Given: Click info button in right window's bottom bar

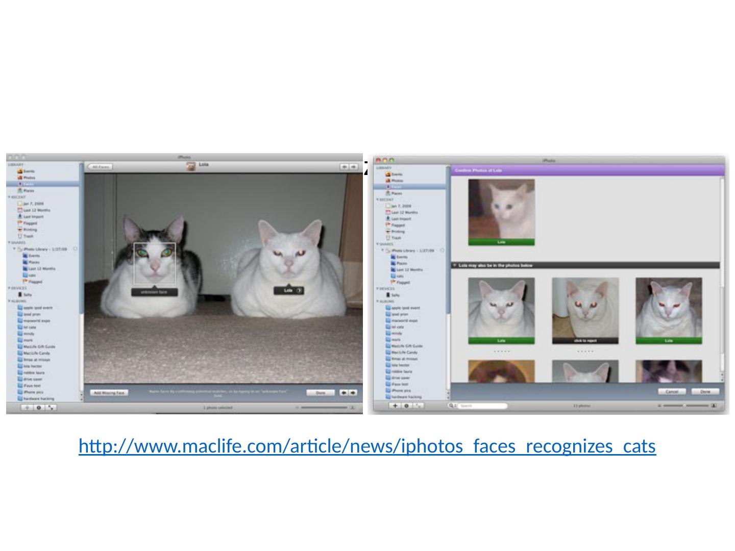Looking at the screenshot, I should (x=407, y=406).
